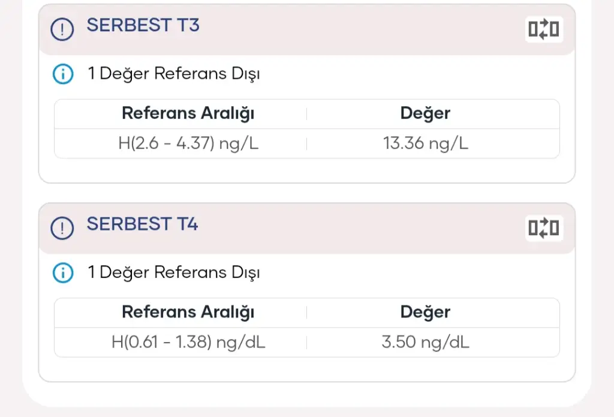The image size is (614, 417).
Task: Click the compare icon on SERBEST T3 card
Action: 543,29
